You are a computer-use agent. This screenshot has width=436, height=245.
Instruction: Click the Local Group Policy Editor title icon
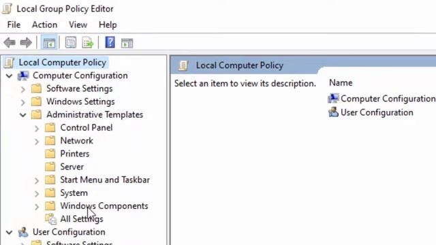pos(7,9)
